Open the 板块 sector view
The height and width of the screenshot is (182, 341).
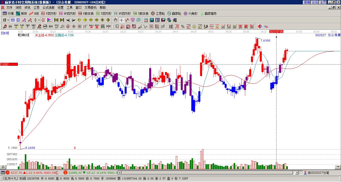(21, 13)
